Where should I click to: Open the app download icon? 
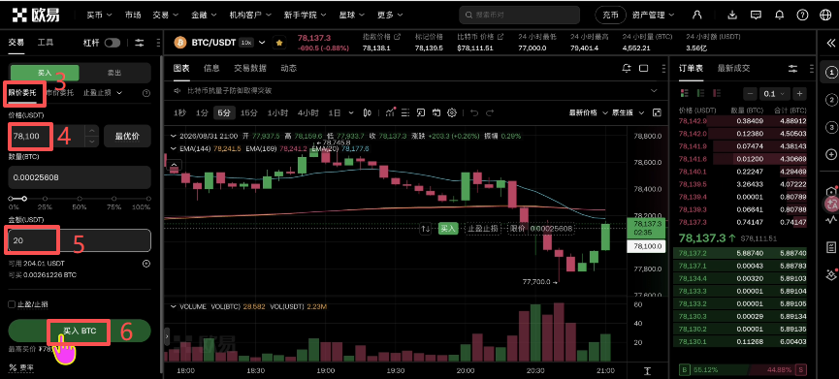pos(733,15)
